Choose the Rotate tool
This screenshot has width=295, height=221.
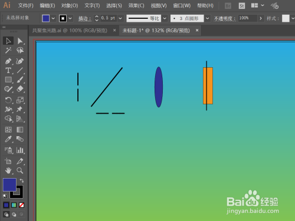[x=8, y=100]
